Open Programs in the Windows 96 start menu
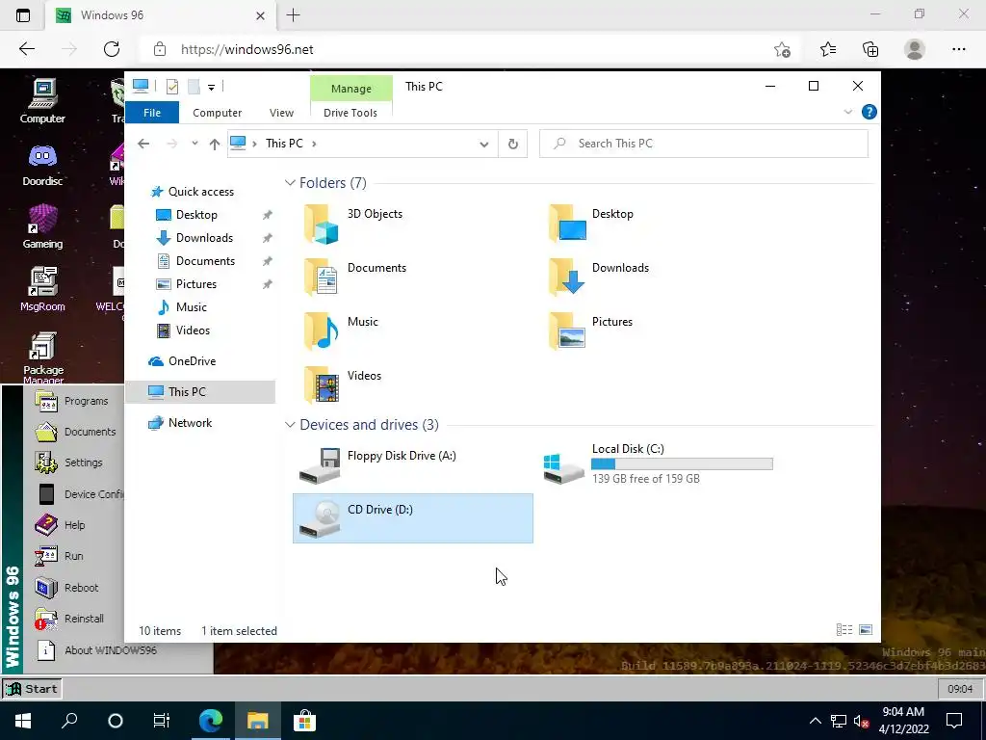 (x=73, y=401)
